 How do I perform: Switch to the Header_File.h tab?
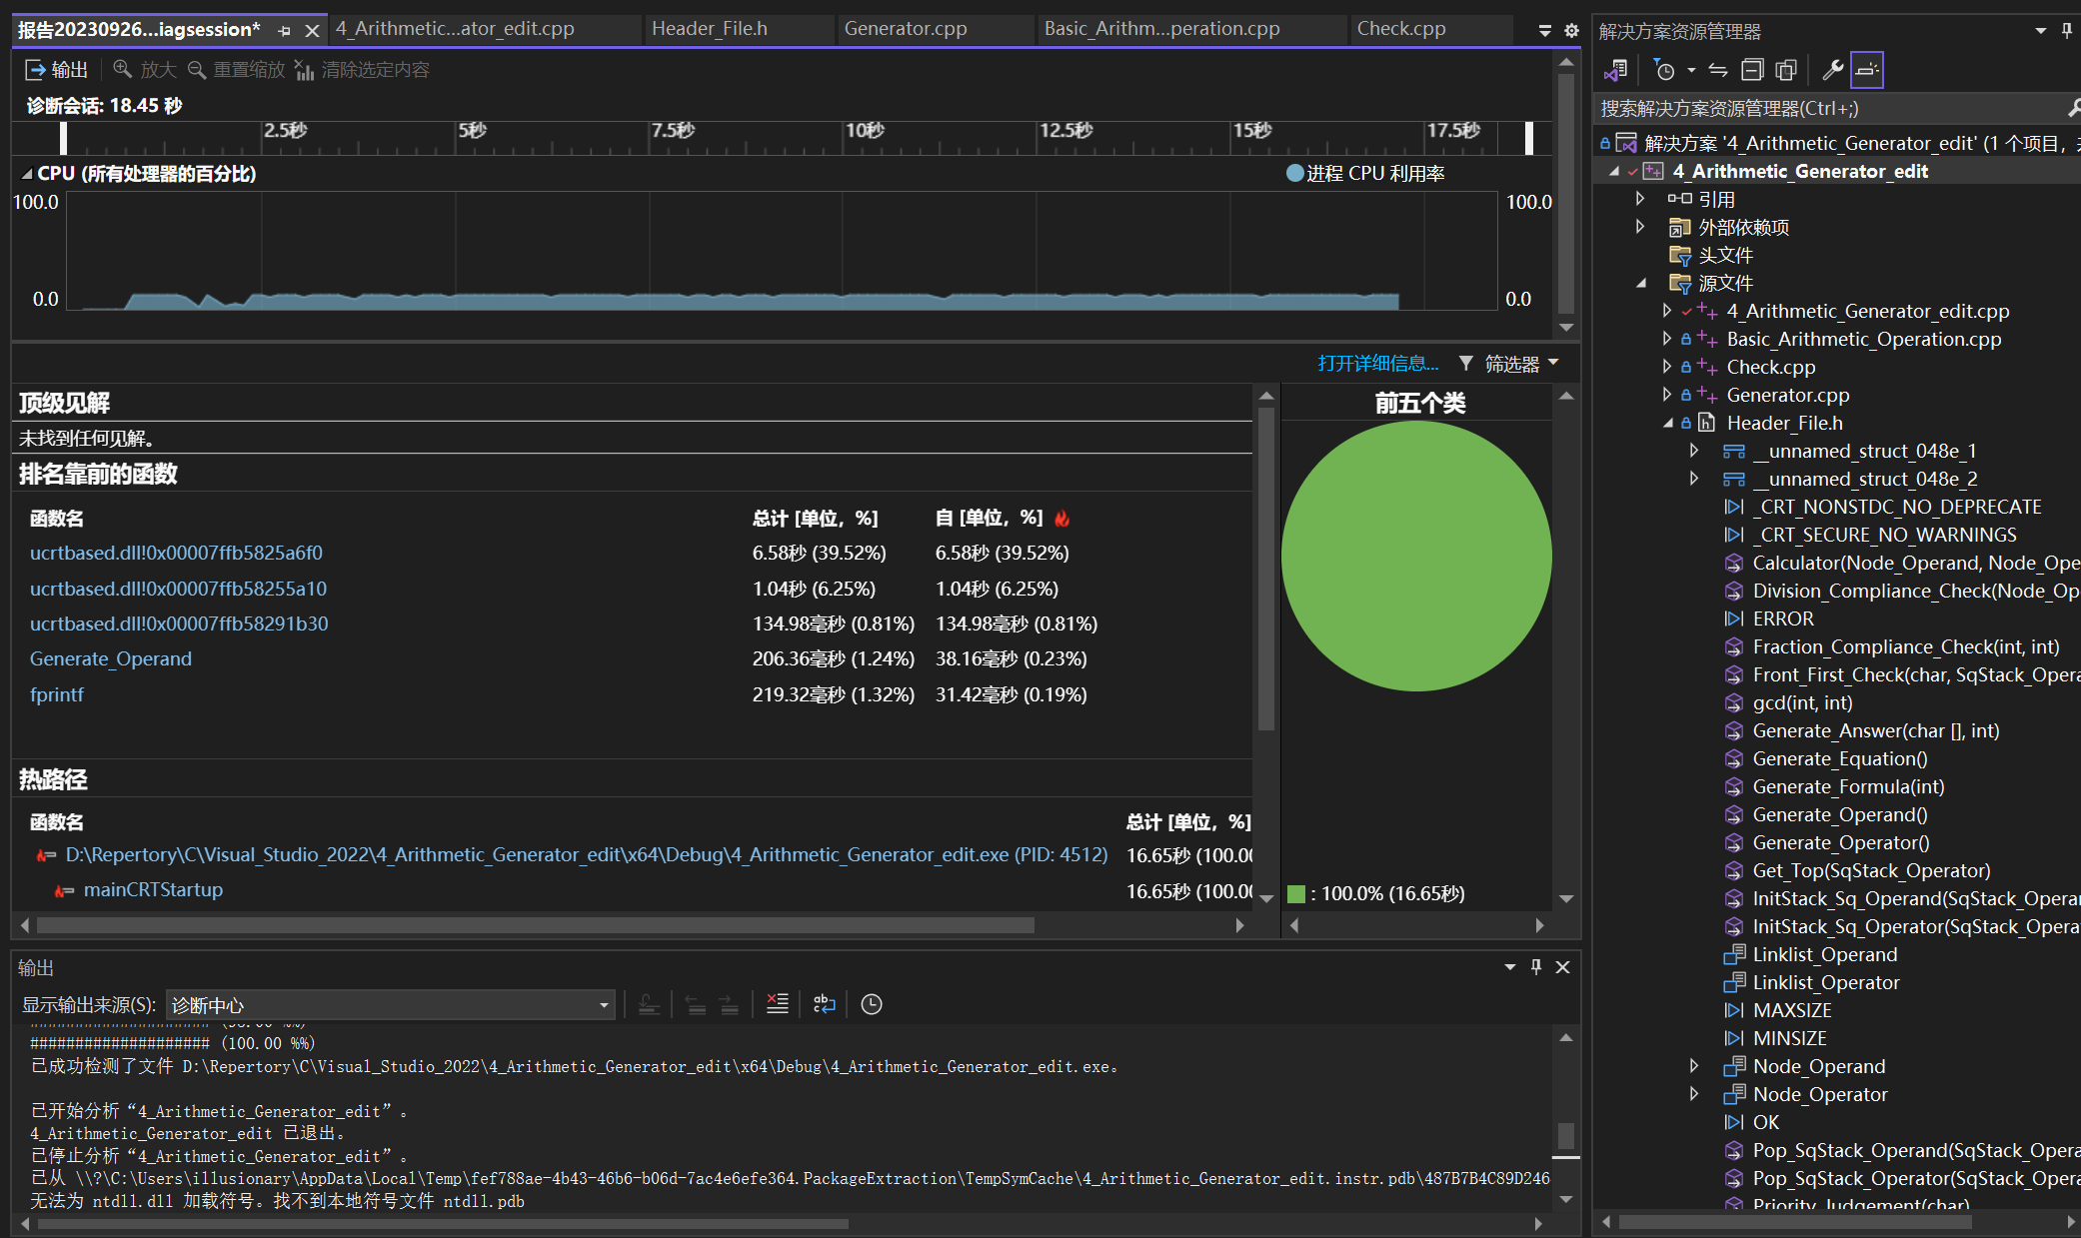(x=709, y=29)
